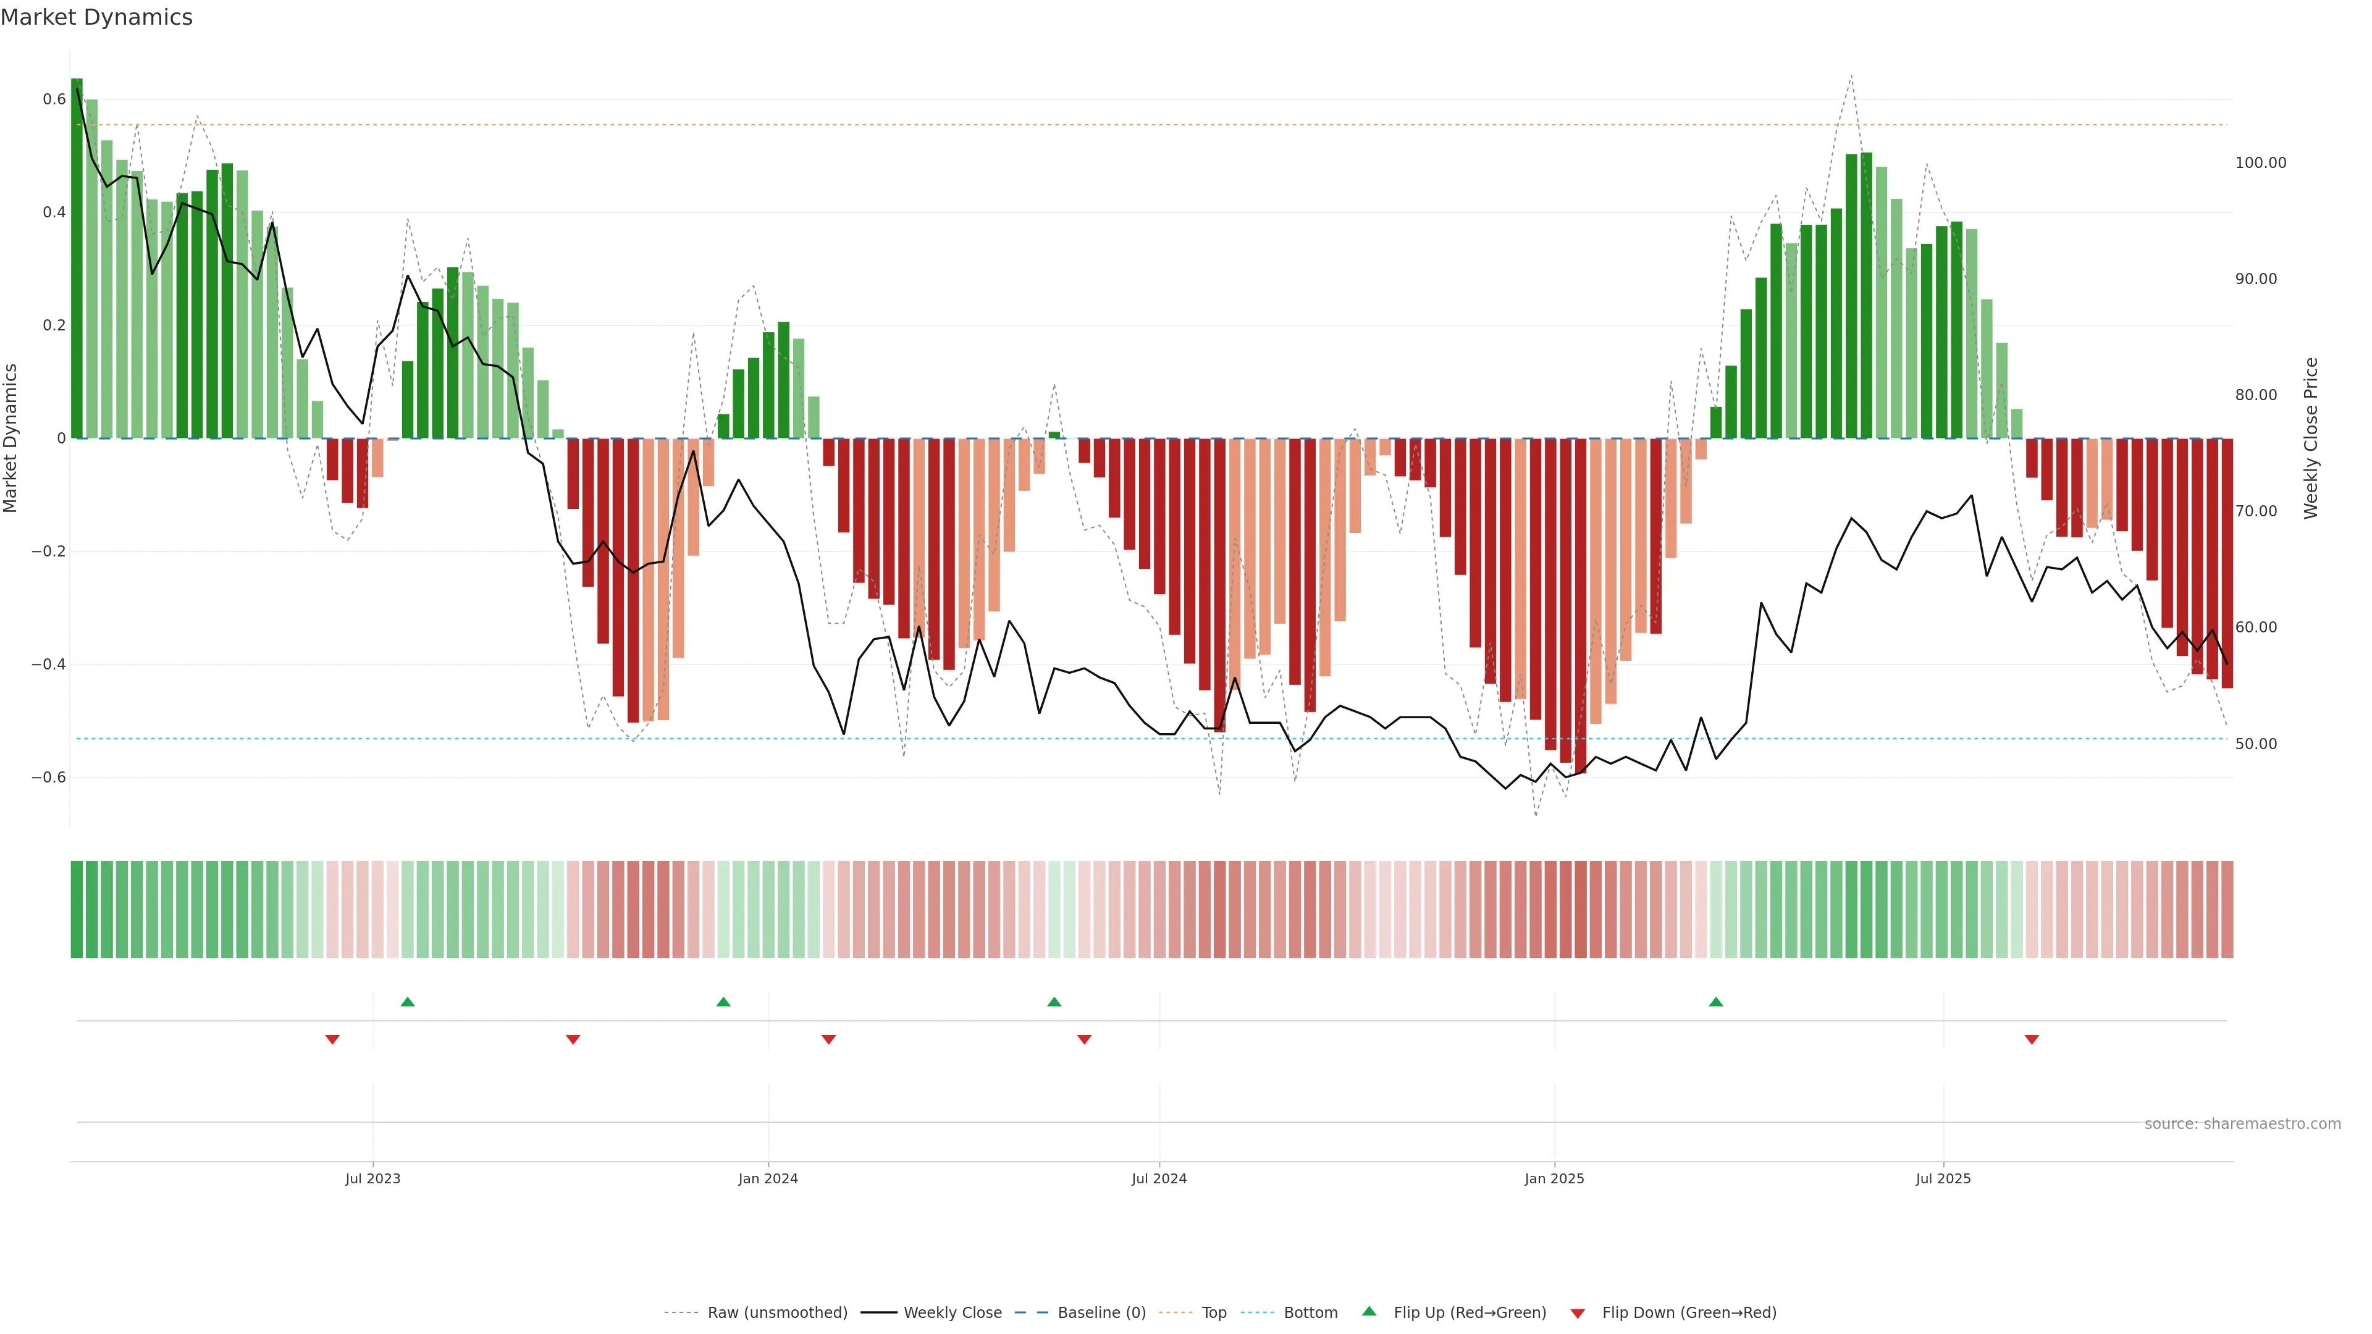Screen dimensions: 2372x1334
Task: Click the Market Dynamics chart title
Action: [x=97, y=17]
